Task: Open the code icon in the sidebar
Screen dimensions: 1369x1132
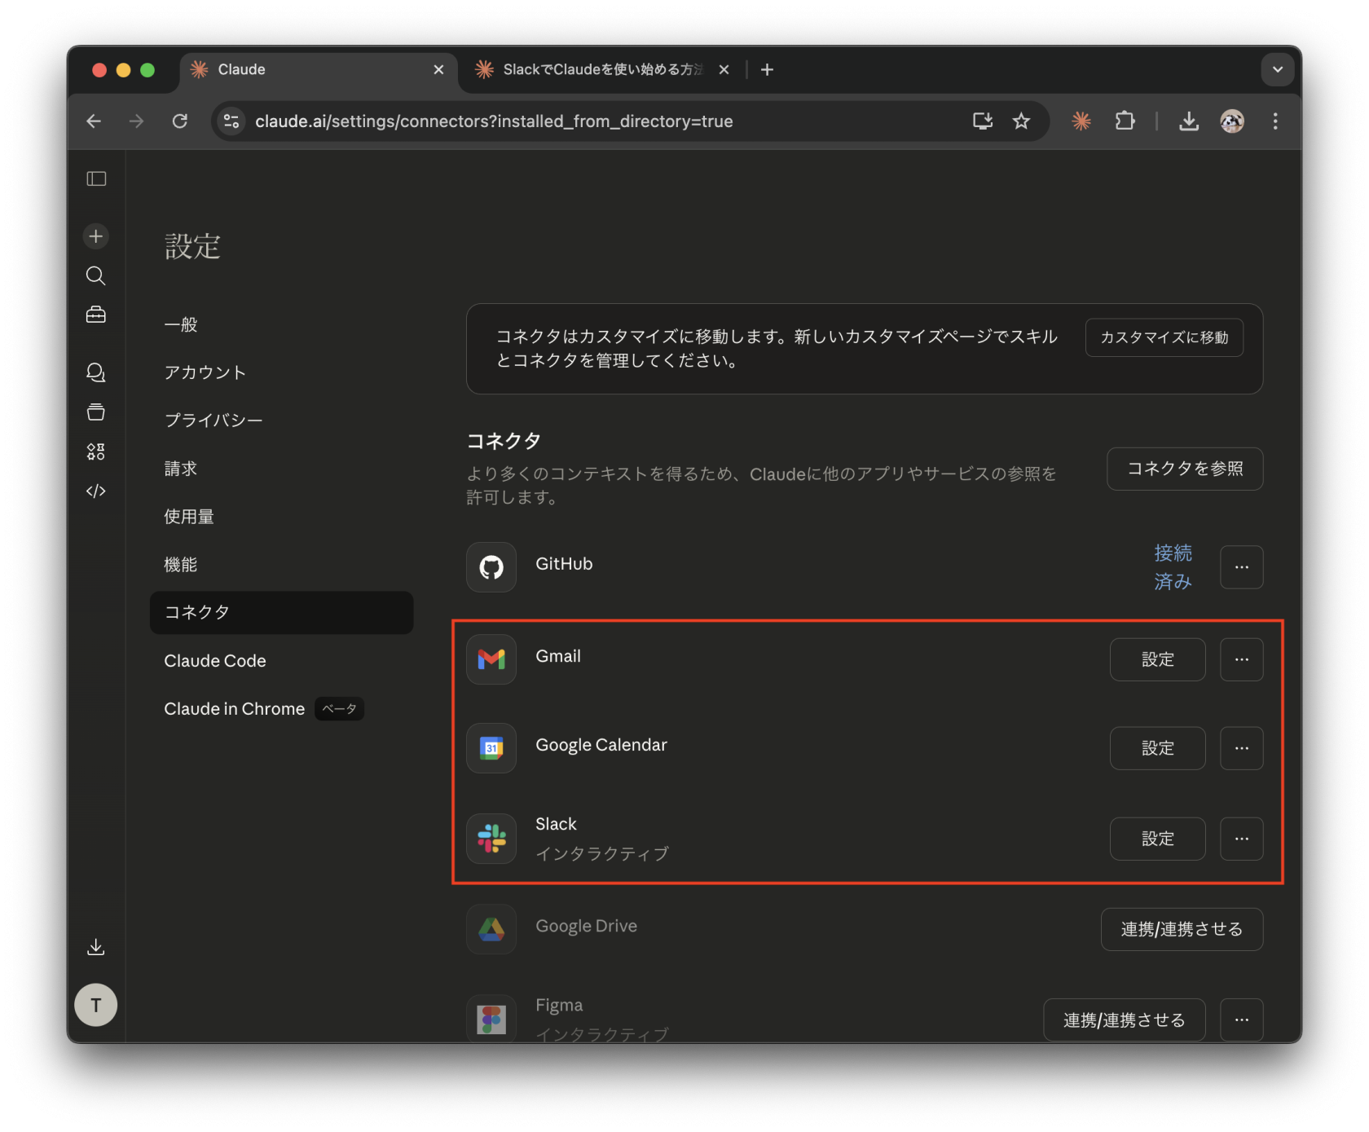Action: tap(95, 491)
